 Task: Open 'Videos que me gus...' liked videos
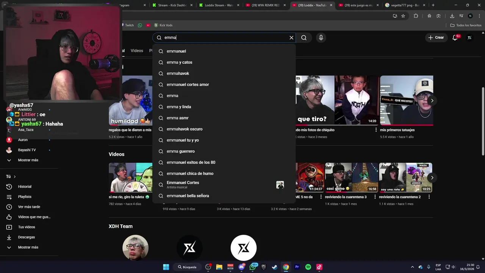coord(29,217)
